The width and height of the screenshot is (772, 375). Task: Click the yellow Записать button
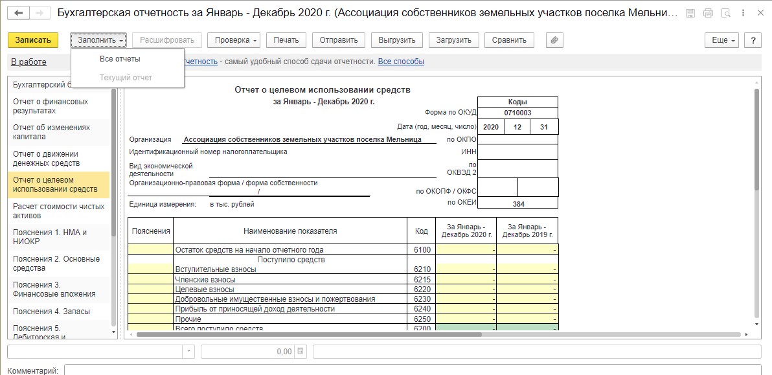[33, 40]
